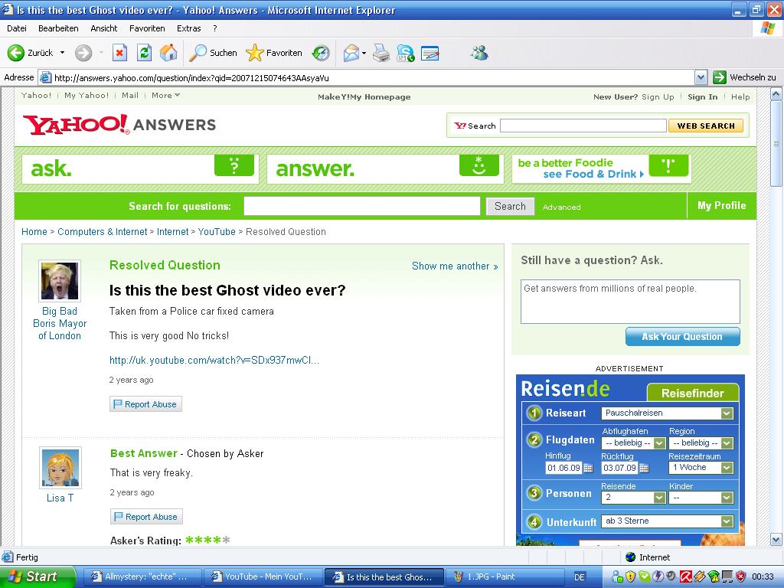Print the page with the printer icon

point(381,53)
